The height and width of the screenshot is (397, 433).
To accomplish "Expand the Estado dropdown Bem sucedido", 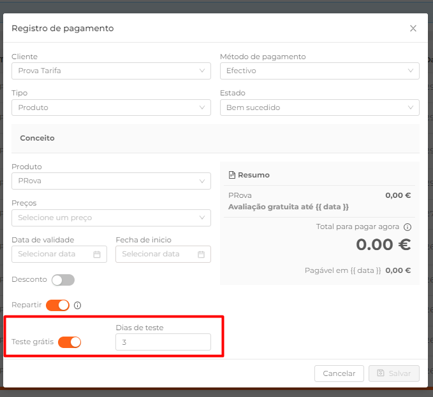I will pyautogui.click(x=319, y=108).
